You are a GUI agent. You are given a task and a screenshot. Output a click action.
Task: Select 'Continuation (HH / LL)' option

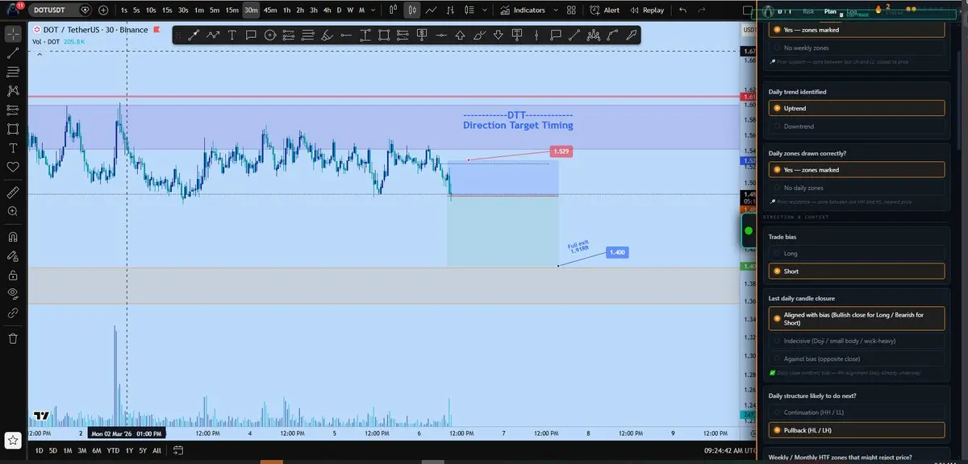coord(856,414)
